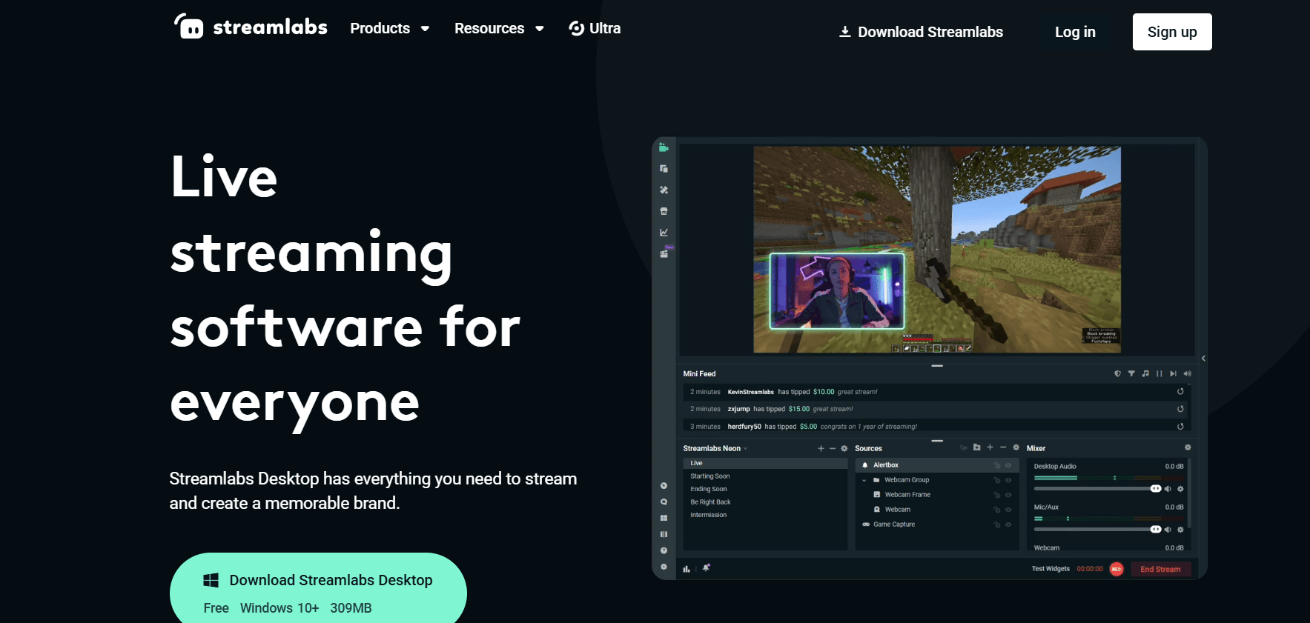Click the red REC record button

pyautogui.click(x=1117, y=569)
